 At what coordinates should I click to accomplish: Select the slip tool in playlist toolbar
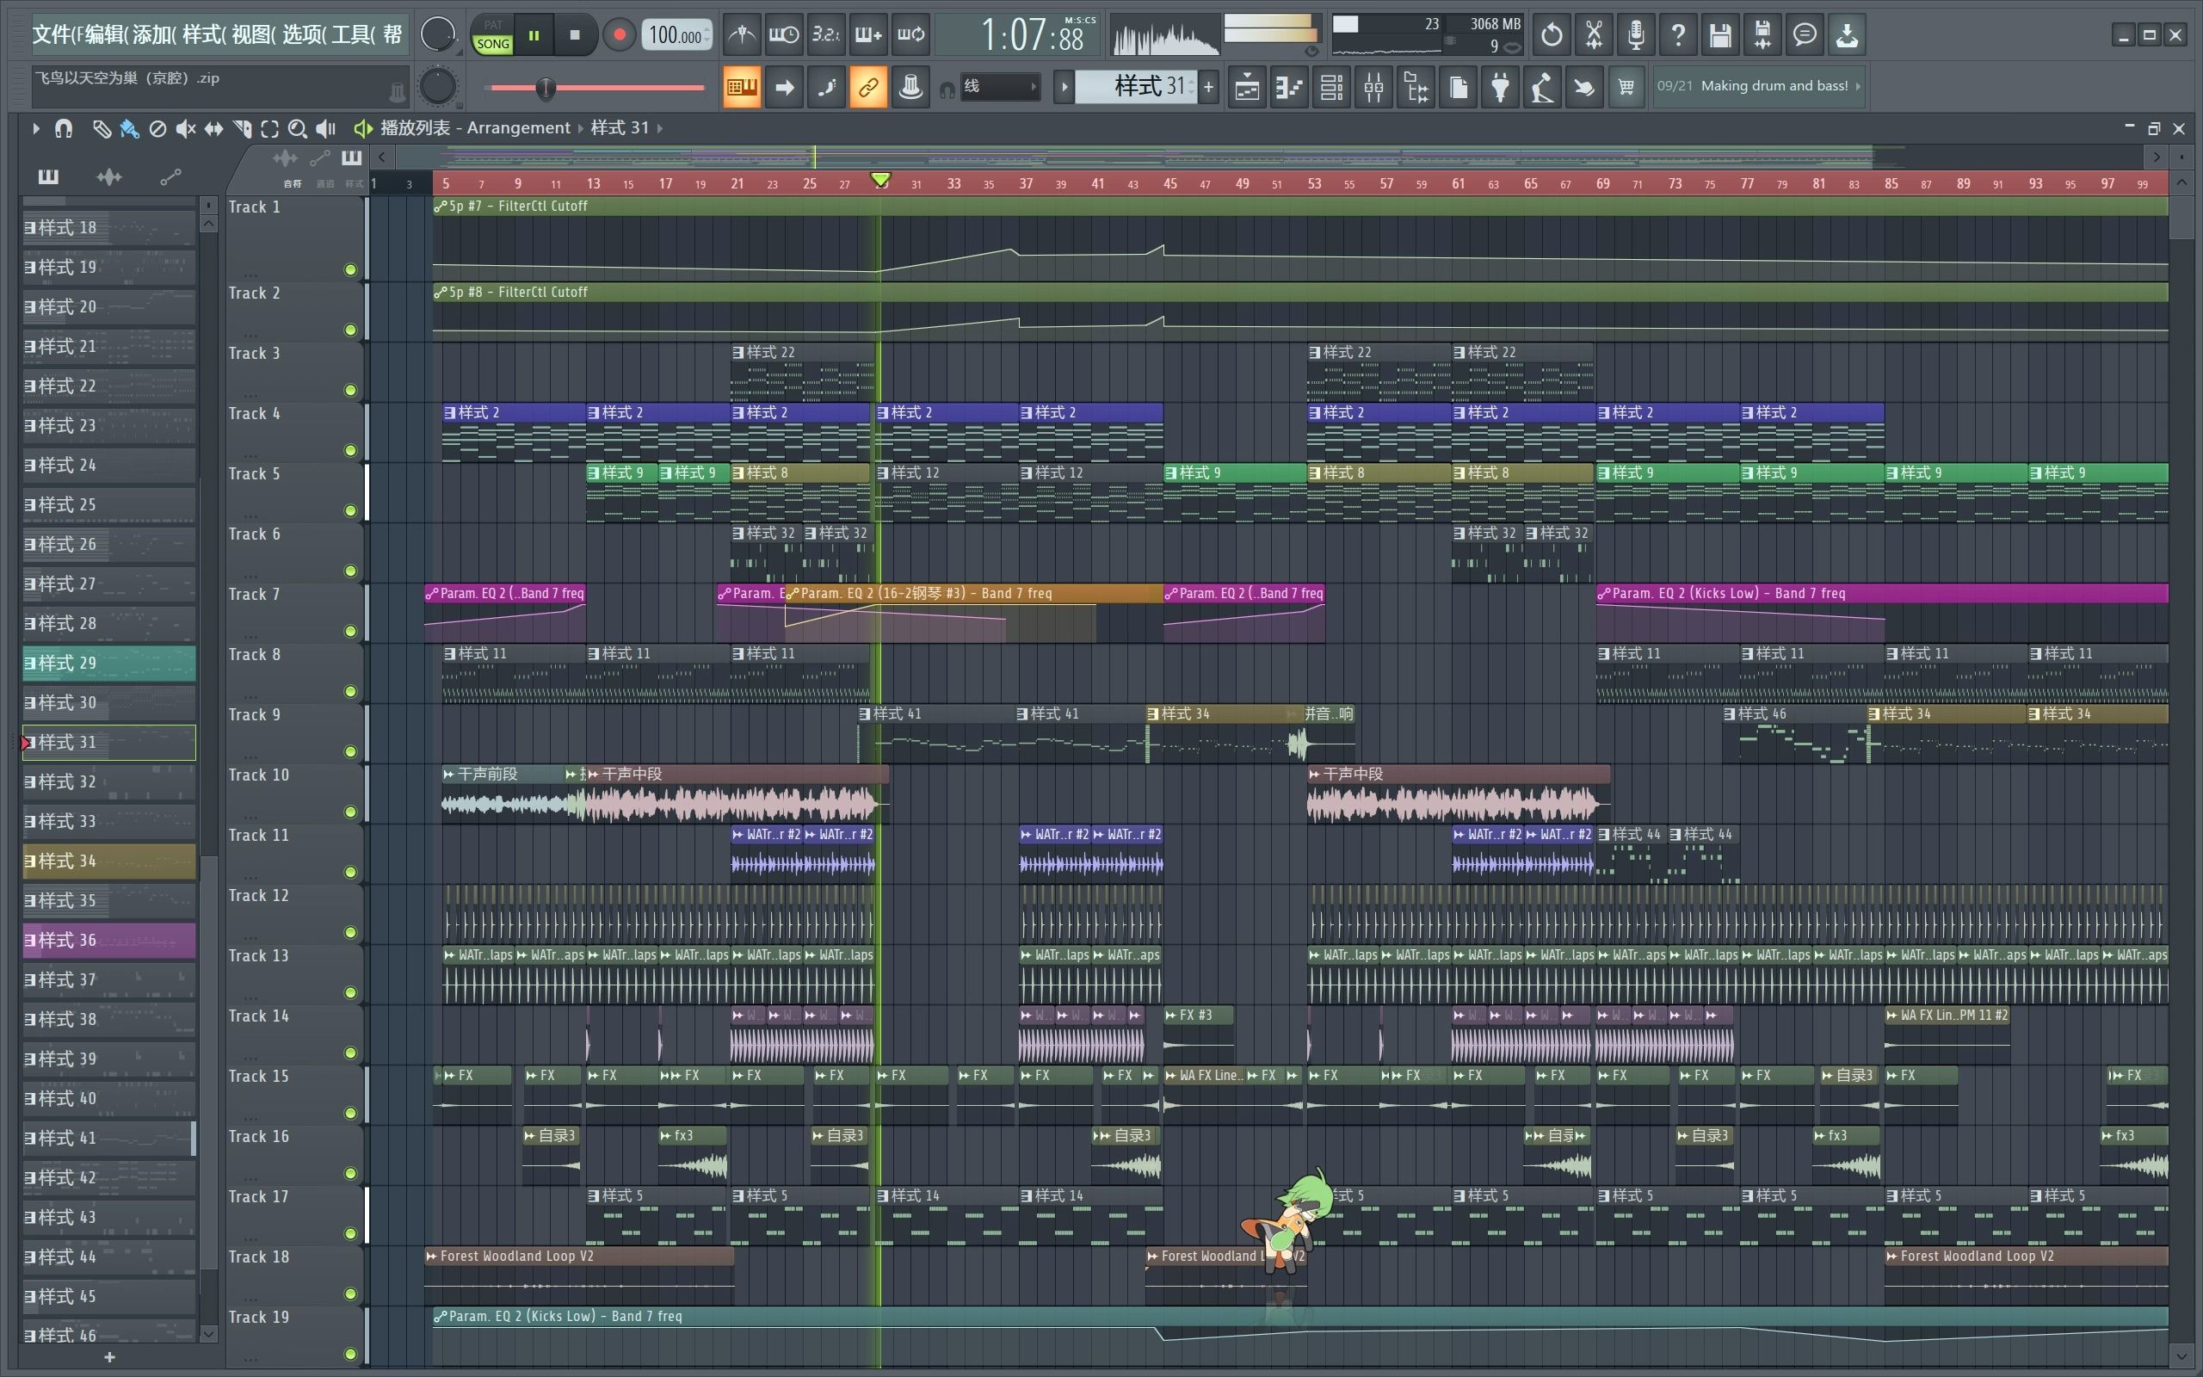pos(213,129)
